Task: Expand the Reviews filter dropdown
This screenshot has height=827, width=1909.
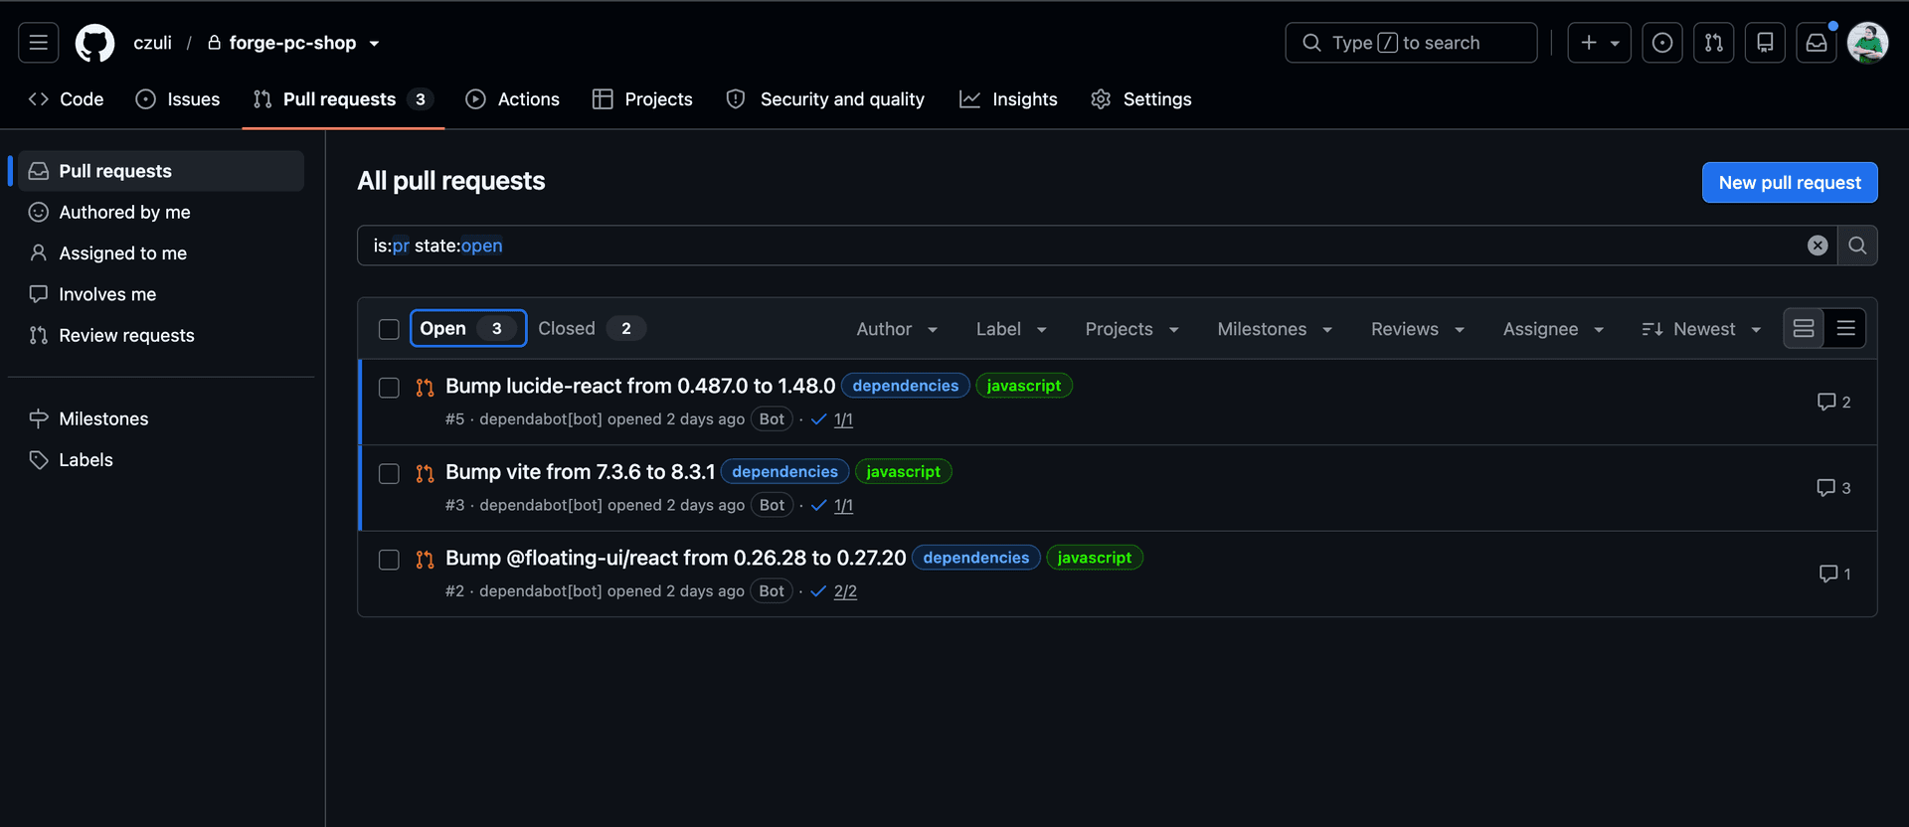Action: coord(1418,329)
